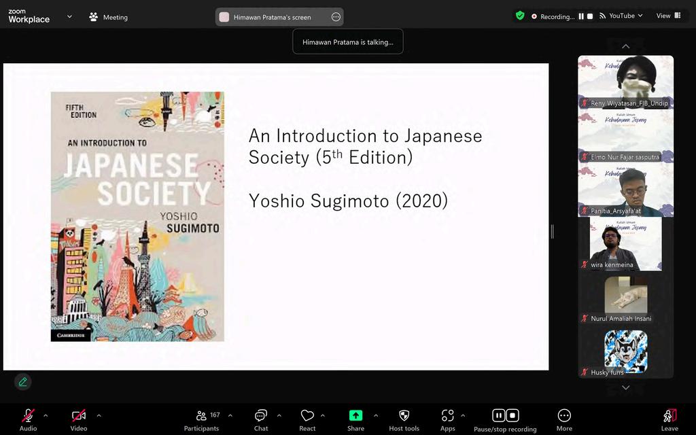Show next participants with the down chevron

[626, 387]
